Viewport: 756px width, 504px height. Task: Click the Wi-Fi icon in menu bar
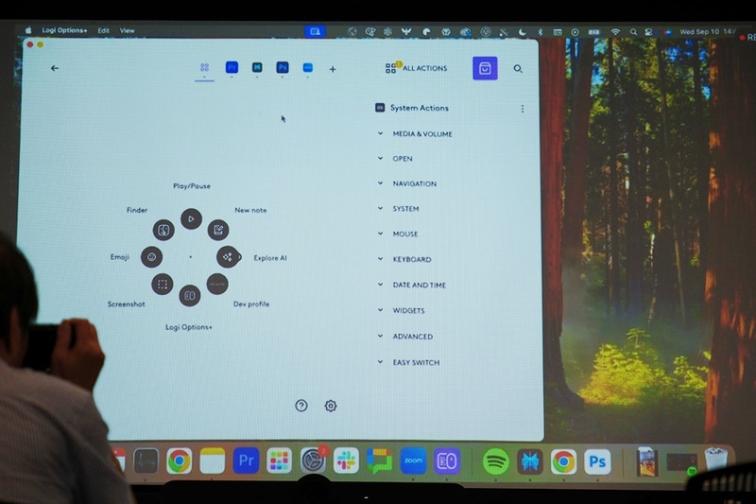pyautogui.click(x=615, y=32)
